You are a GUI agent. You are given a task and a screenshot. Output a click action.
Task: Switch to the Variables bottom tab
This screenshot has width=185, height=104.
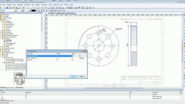coord(10,101)
